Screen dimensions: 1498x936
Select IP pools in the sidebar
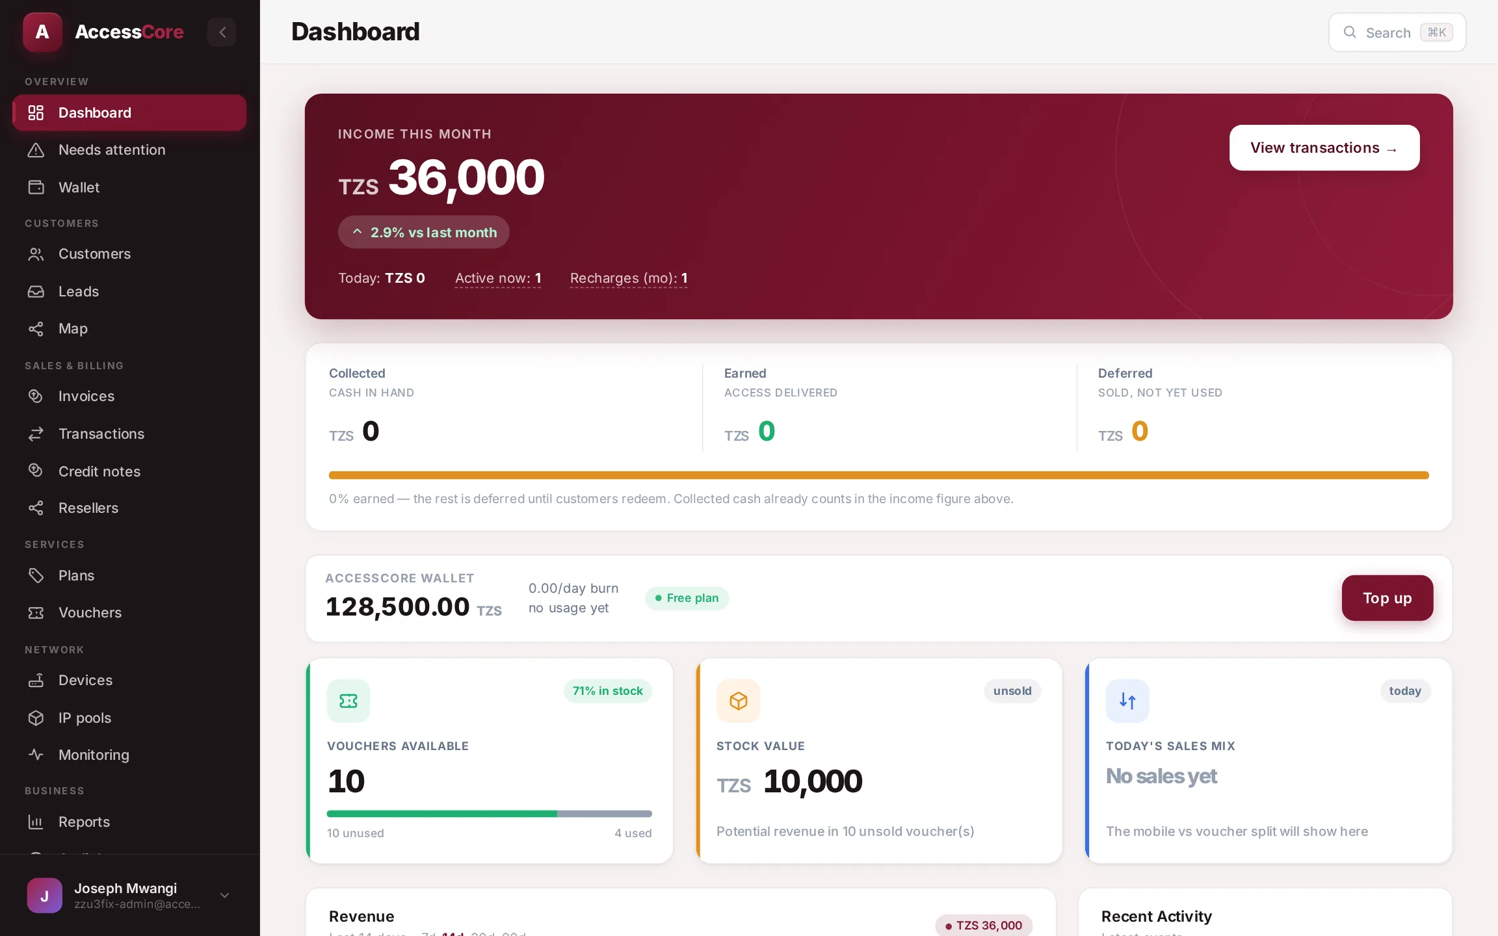[129, 718]
